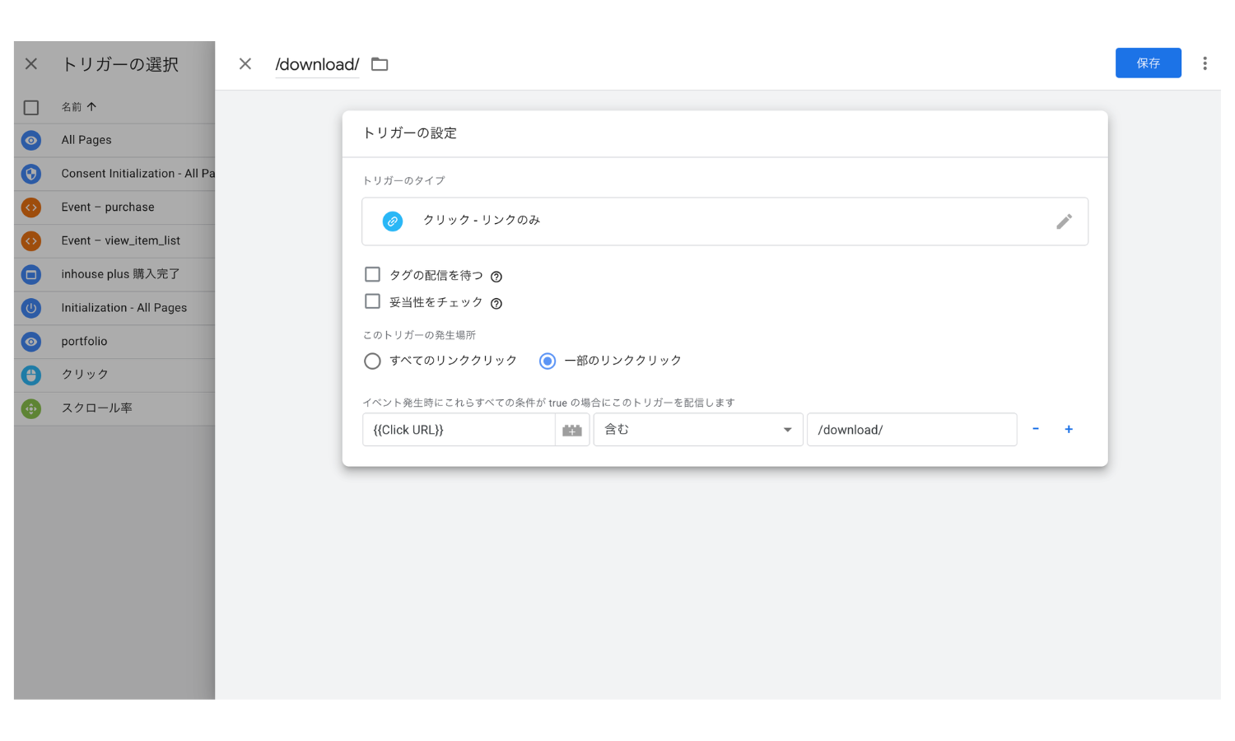Select すべてのリンククリック radio button

pos(372,361)
